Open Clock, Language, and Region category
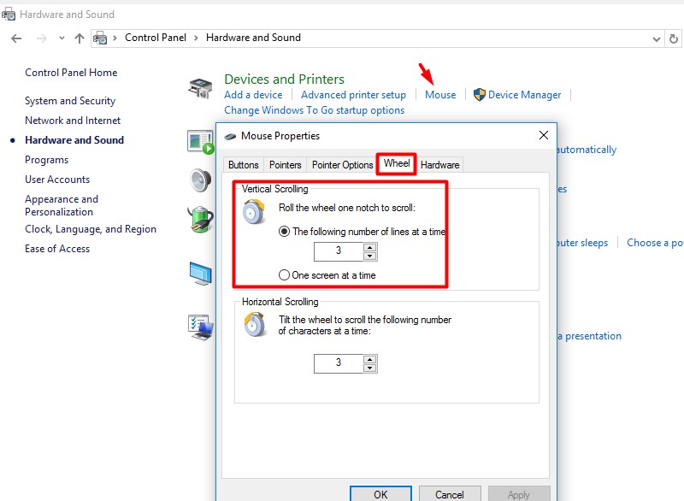684x501 pixels. [91, 229]
